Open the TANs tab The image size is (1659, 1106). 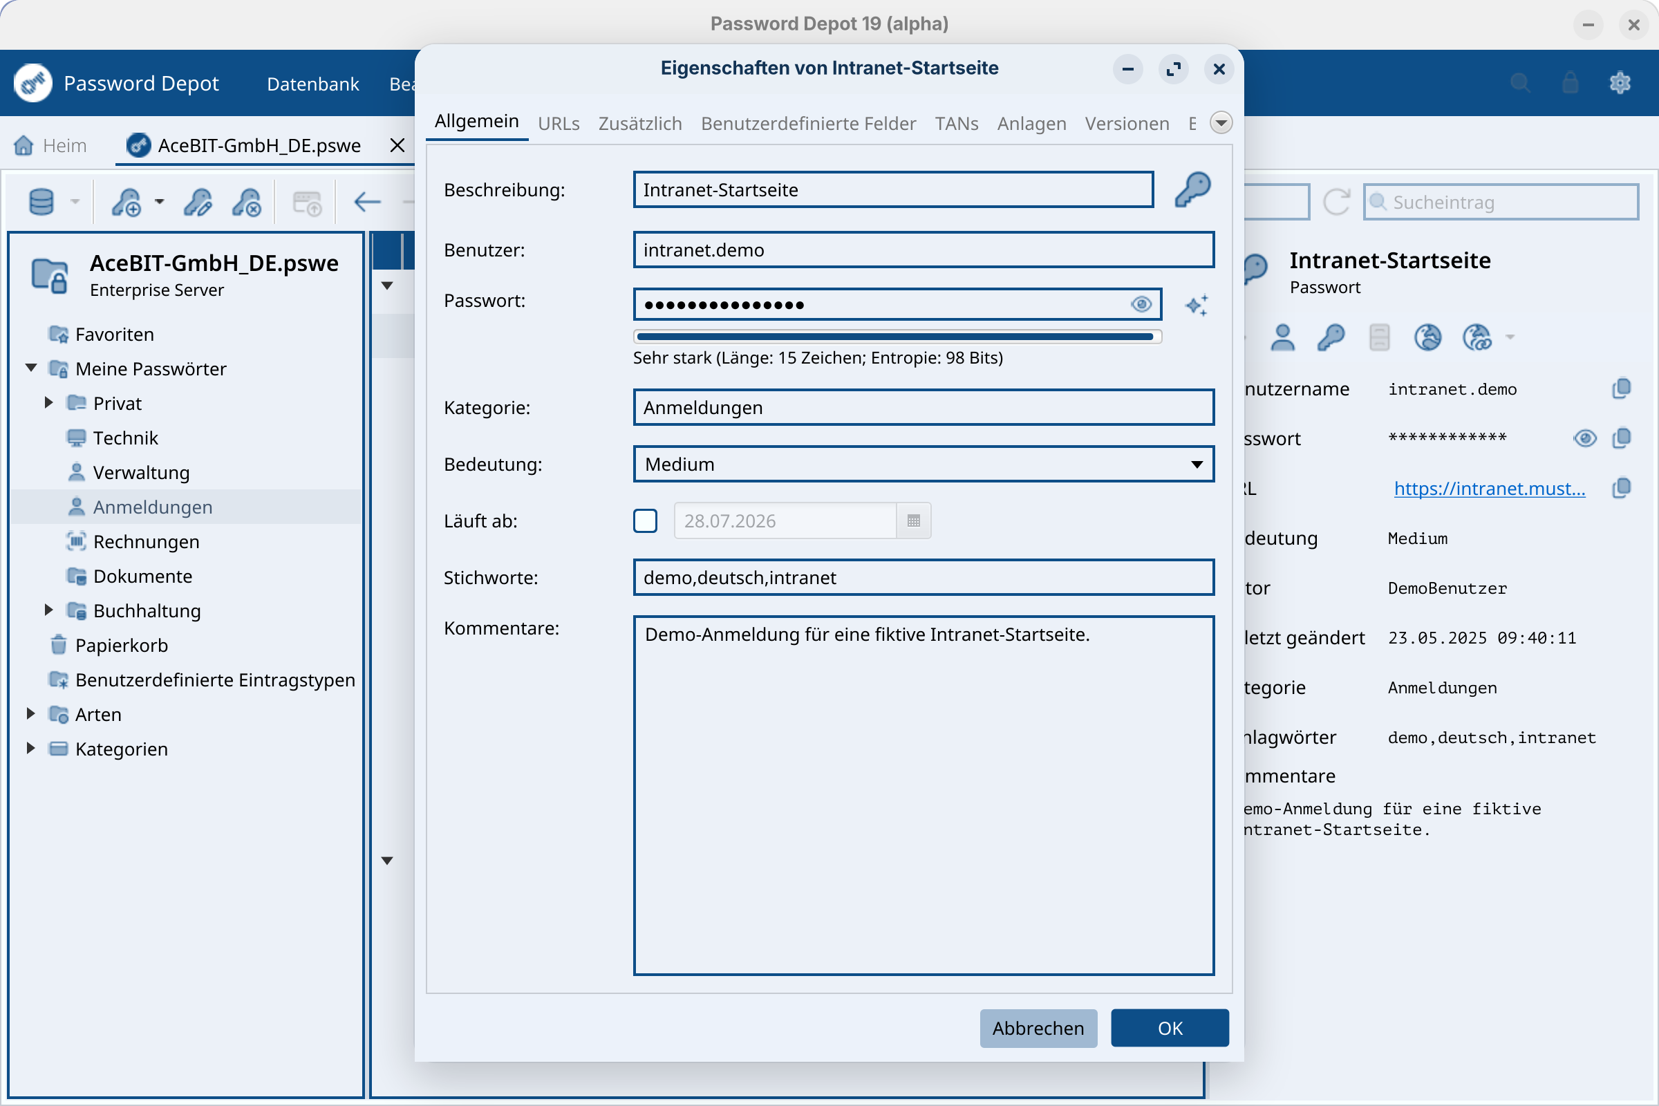pos(957,124)
